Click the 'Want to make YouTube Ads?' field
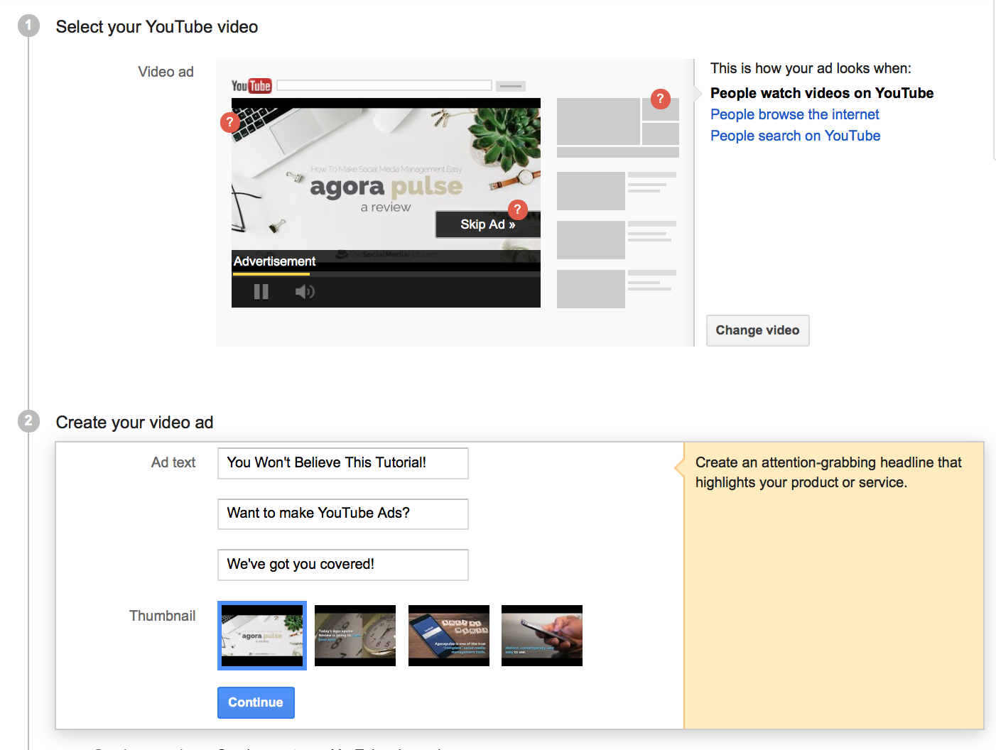This screenshot has height=750, width=996. point(342,513)
